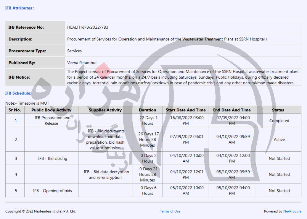Click the End Date And Time header
307x219 pixels.
pyautogui.click(x=232, y=110)
